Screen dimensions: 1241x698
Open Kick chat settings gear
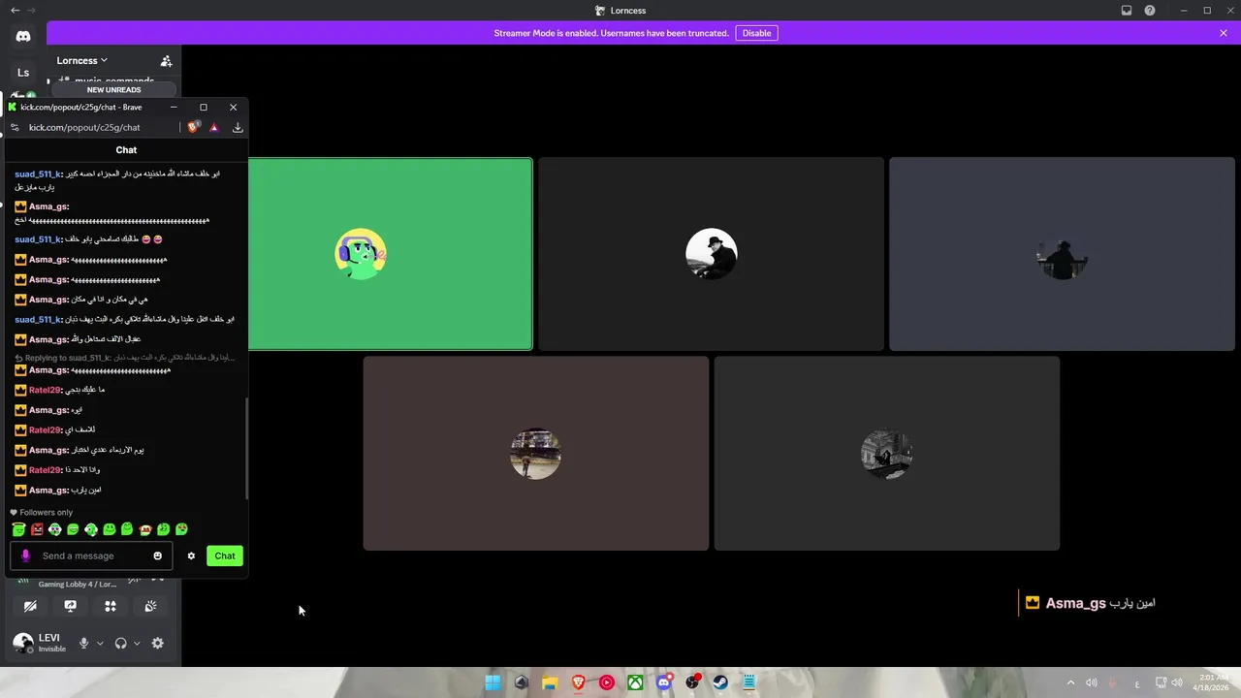click(191, 555)
